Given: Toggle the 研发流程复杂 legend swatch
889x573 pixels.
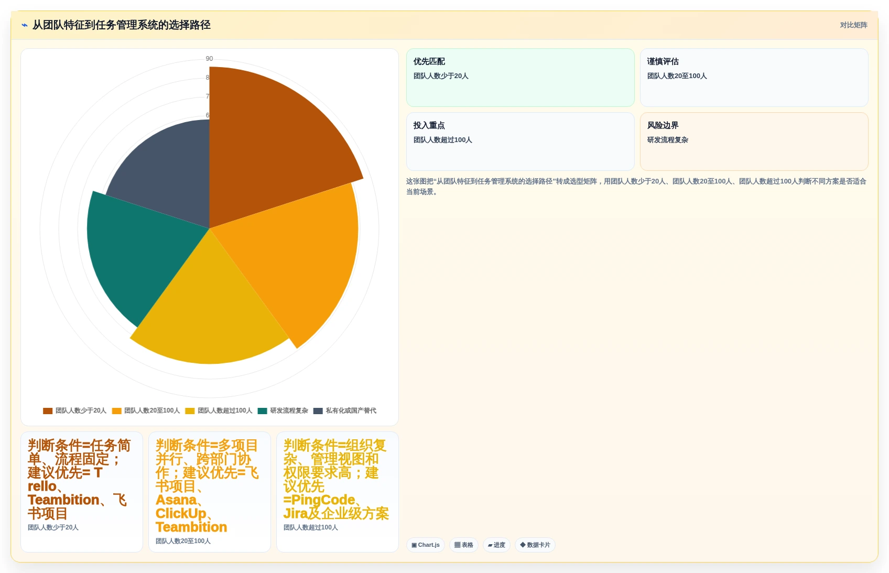Looking at the screenshot, I should (x=263, y=411).
